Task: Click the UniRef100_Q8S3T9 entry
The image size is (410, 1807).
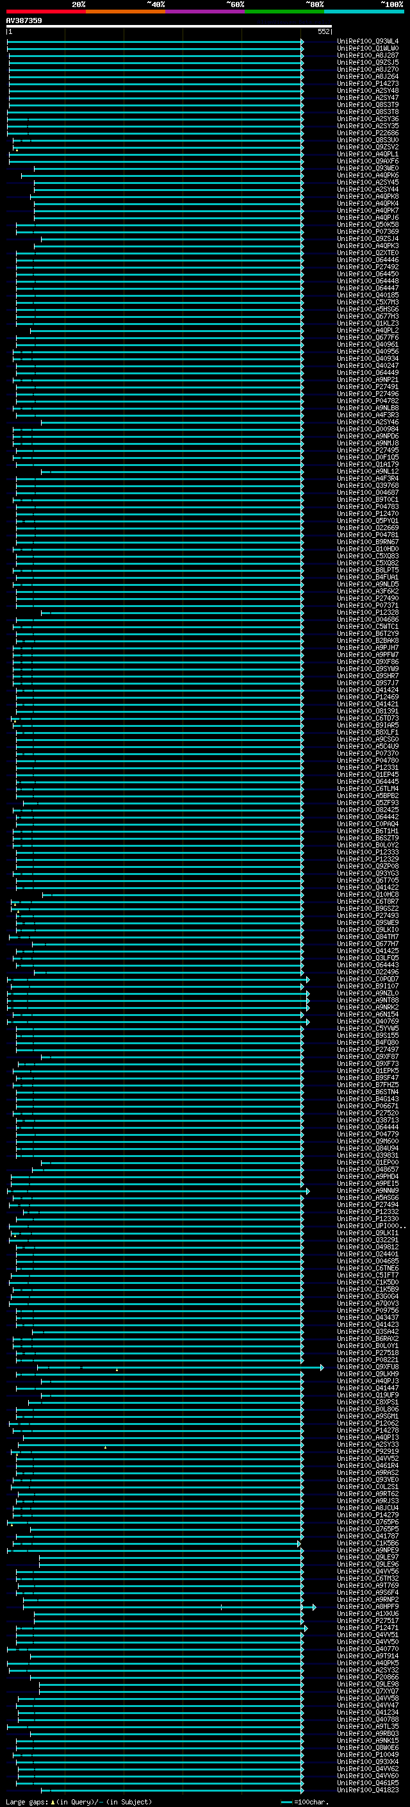Action: pos(368,104)
